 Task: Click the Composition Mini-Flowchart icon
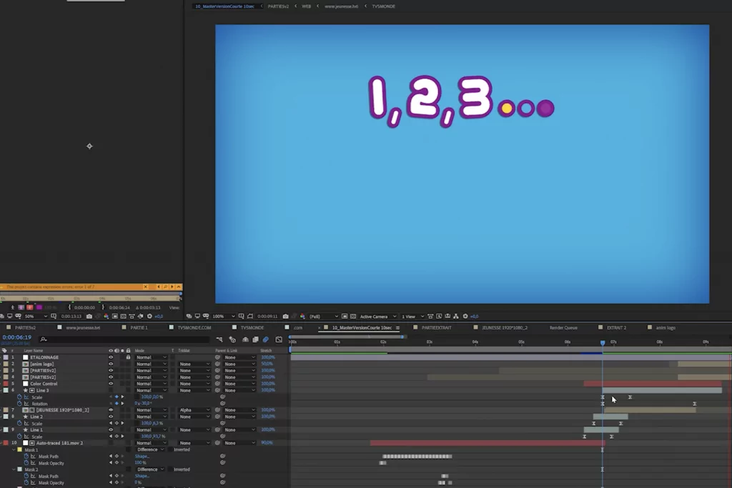tap(221, 339)
